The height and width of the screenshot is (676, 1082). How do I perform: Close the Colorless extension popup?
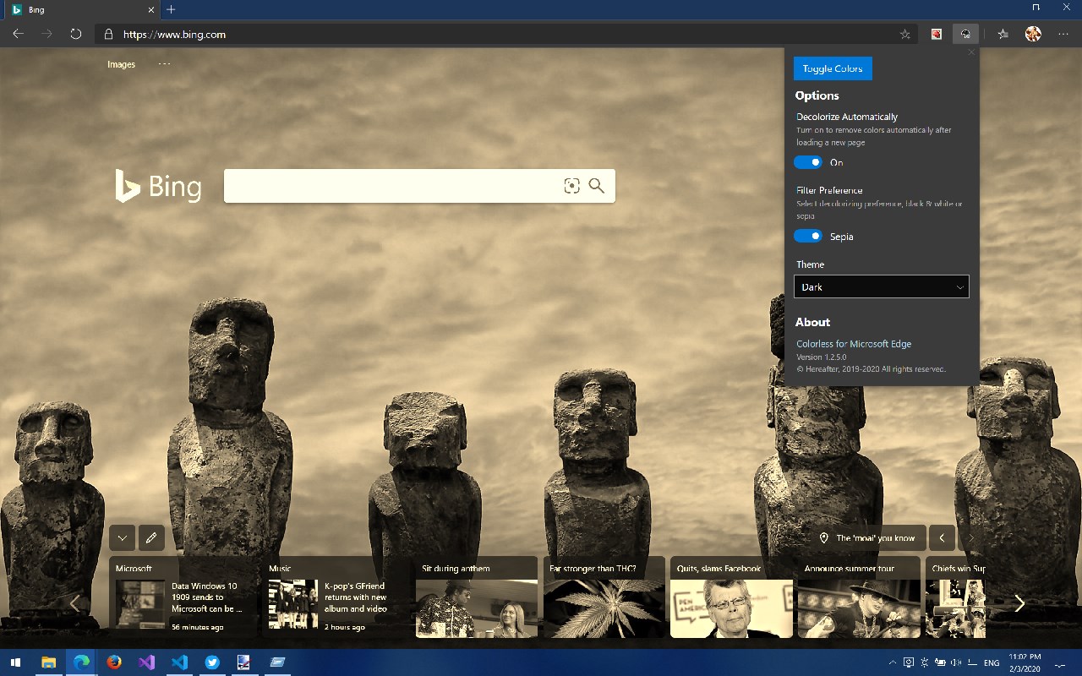(x=971, y=52)
